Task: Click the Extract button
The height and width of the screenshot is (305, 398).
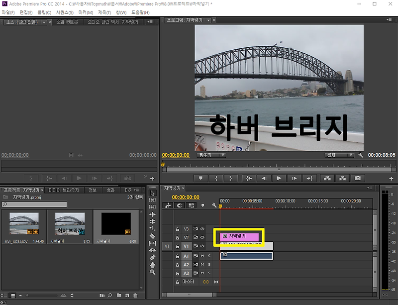Action: 342,178
